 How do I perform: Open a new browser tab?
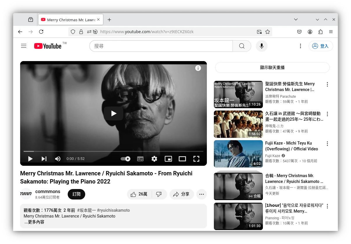pyautogui.click(x=109, y=20)
